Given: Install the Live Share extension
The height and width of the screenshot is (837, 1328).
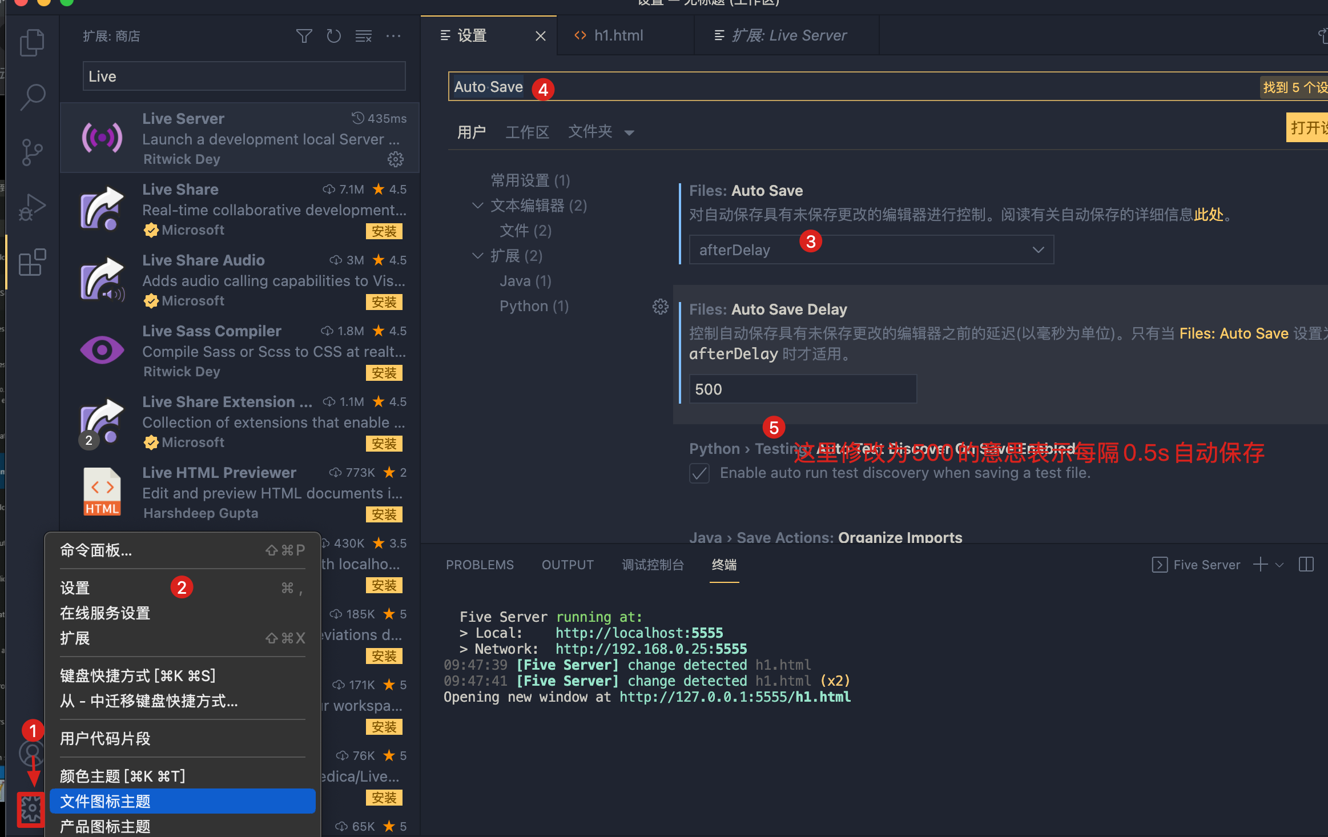Looking at the screenshot, I should (384, 231).
